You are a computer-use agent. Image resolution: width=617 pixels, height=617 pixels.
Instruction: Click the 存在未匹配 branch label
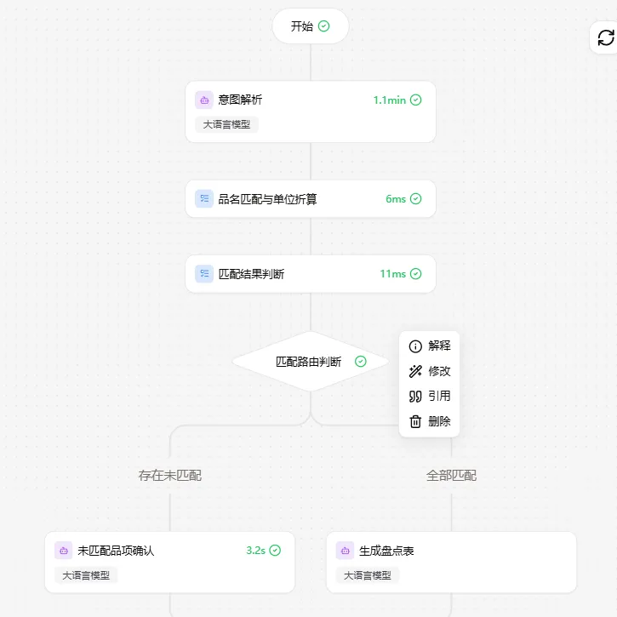[170, 476]
